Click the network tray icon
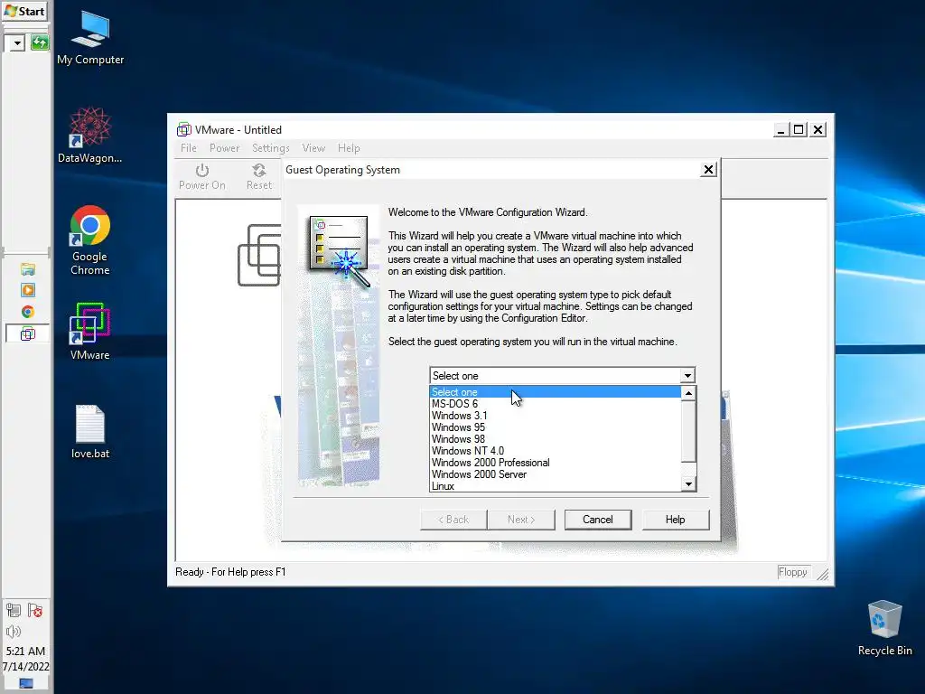Image resolution: width=925 pixels, height=694 pixels. click(x=14, y=610)
